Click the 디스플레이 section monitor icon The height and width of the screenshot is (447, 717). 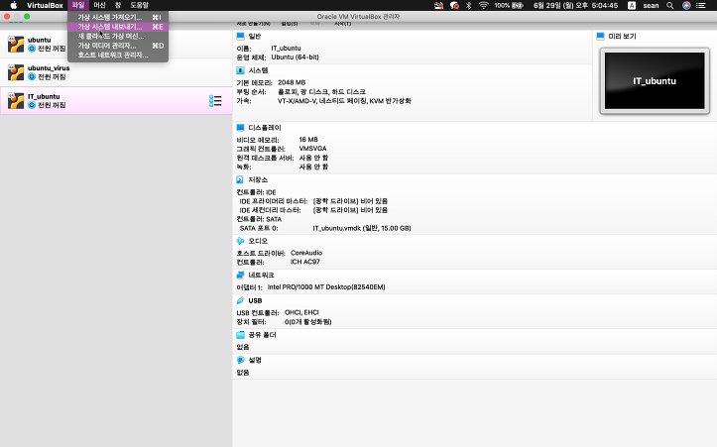click(241, 128)
